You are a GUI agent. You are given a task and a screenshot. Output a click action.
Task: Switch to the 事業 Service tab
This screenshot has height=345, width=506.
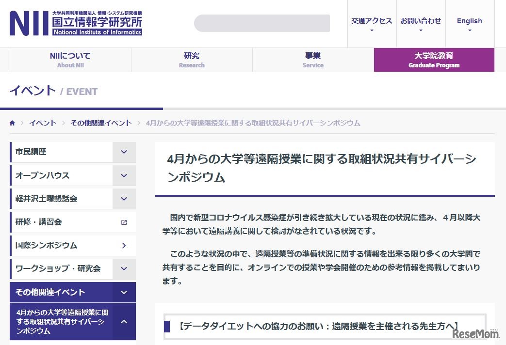(x=313, y=60)
